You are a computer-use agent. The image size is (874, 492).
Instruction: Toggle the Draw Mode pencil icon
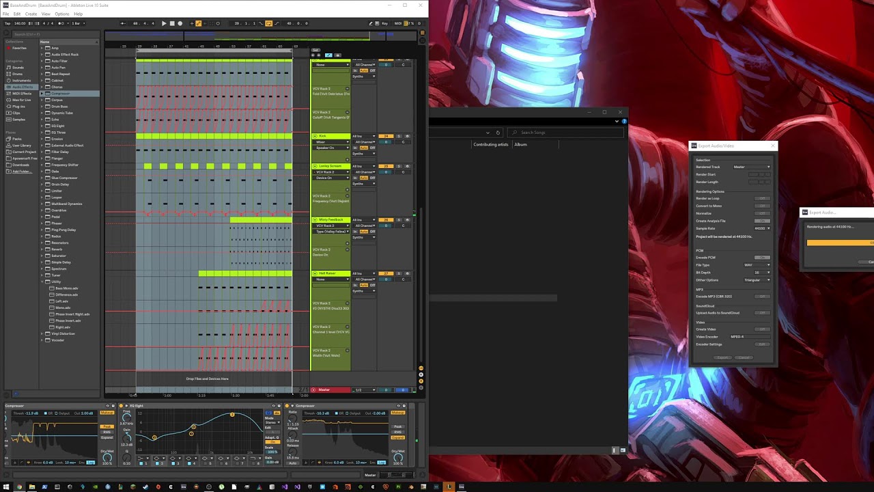371,23
